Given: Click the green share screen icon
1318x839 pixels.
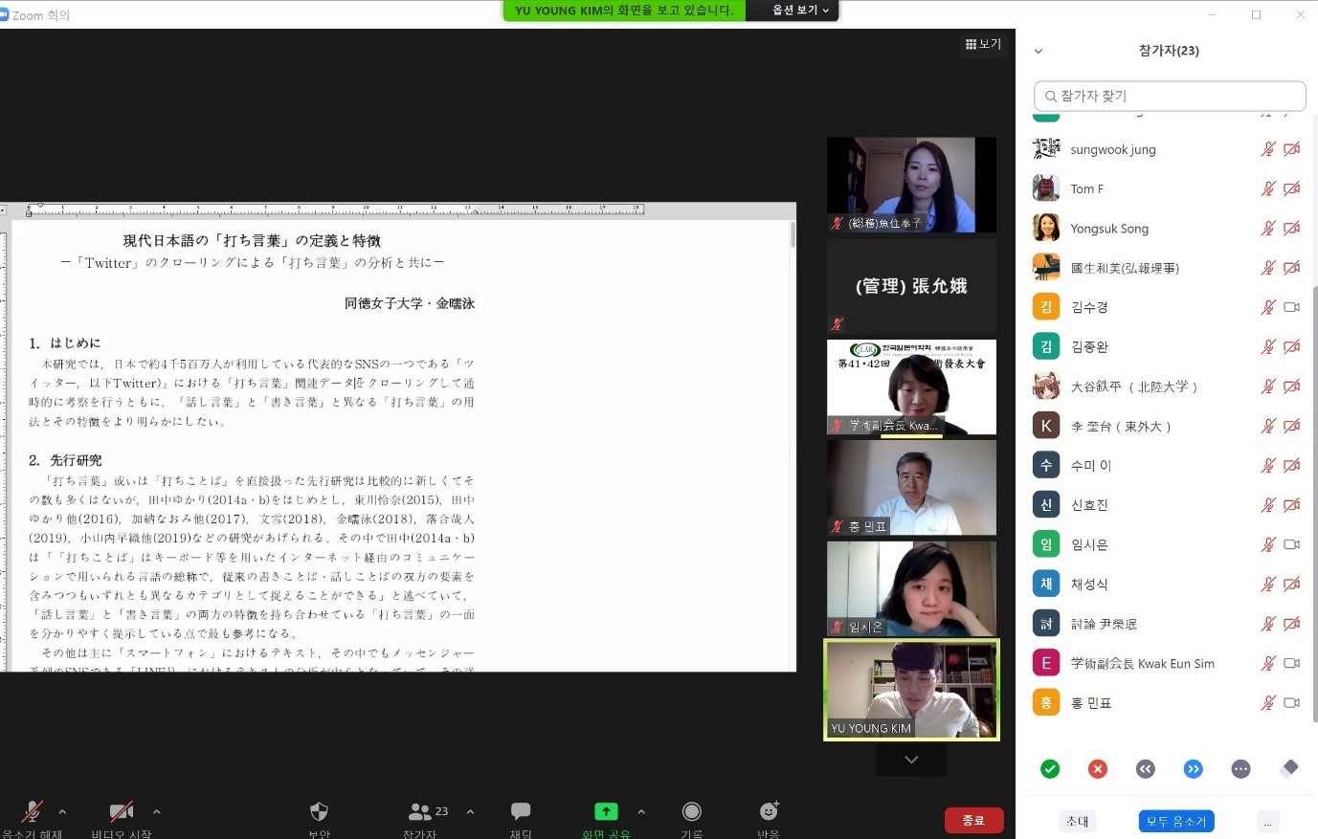Looking at the screenshot, I should click(606, 812).
